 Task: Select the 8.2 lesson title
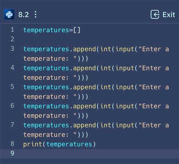tap(23, 15)
